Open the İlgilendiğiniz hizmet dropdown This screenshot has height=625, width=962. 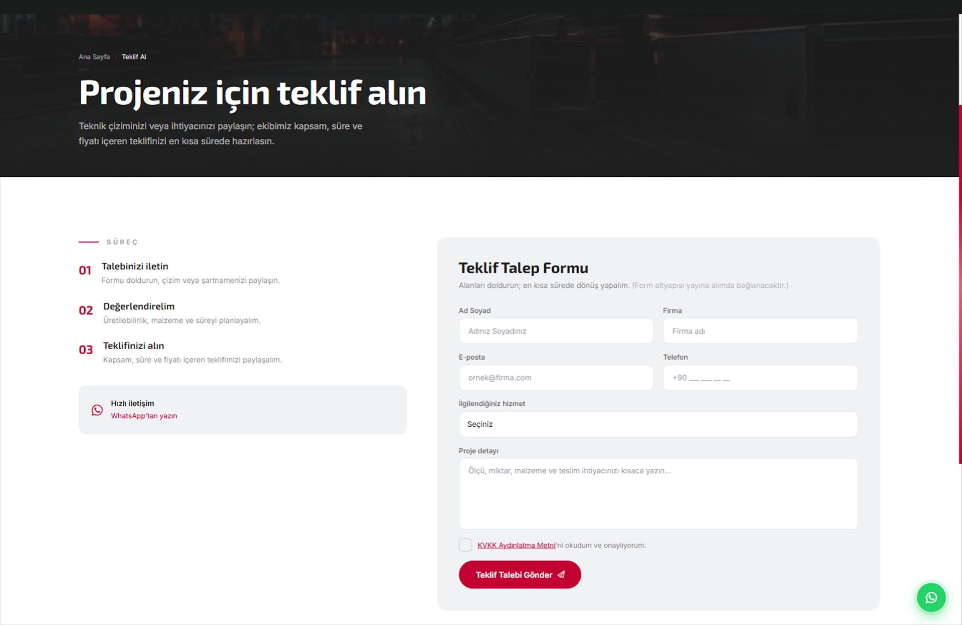pos(658,424)
